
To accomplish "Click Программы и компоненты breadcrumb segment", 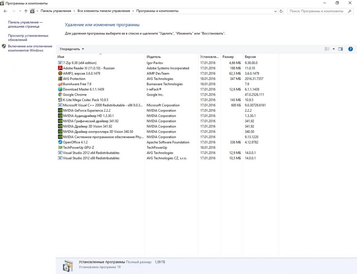I will [x=157, y=11].
